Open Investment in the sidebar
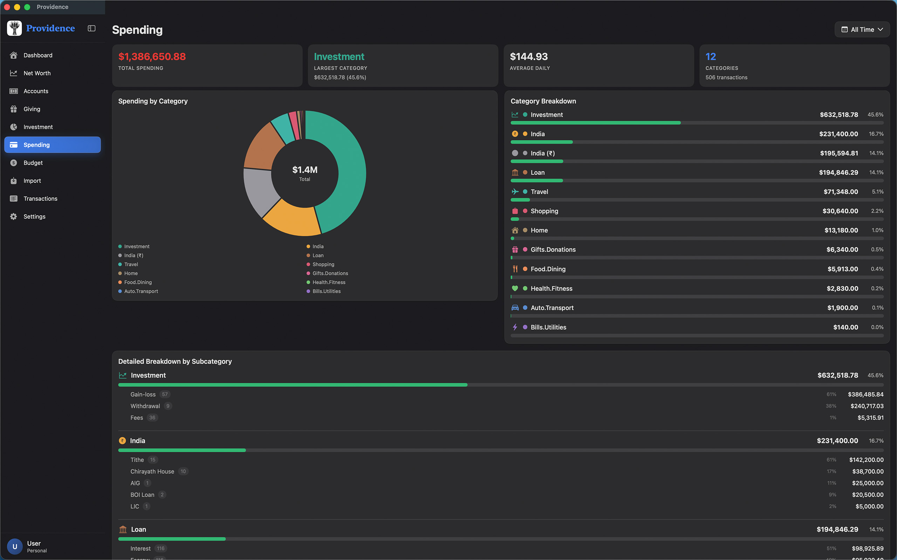Screen dimensions: 897x560 [x=52, y=127]
